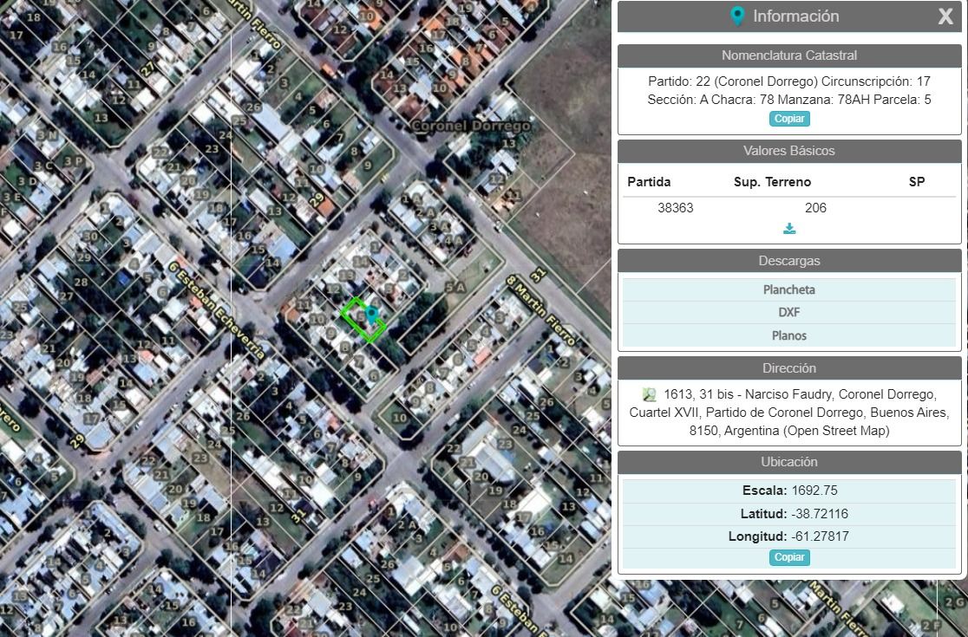Viewport: 968px width, 637px height.
Task: Click the Información header pin icon
Action: (x=737, y=16)
